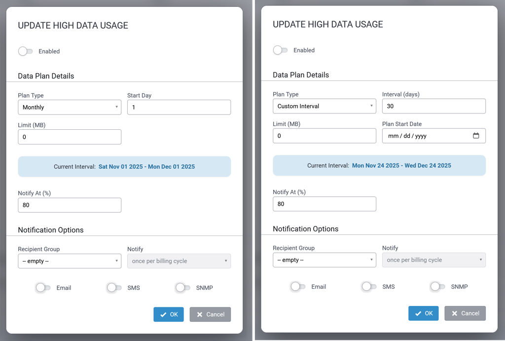Focus the Interval (days) input field
Image resolution: width=505 pixels, height=341 pixels.
pyautogui.click(x=433, y=106)
